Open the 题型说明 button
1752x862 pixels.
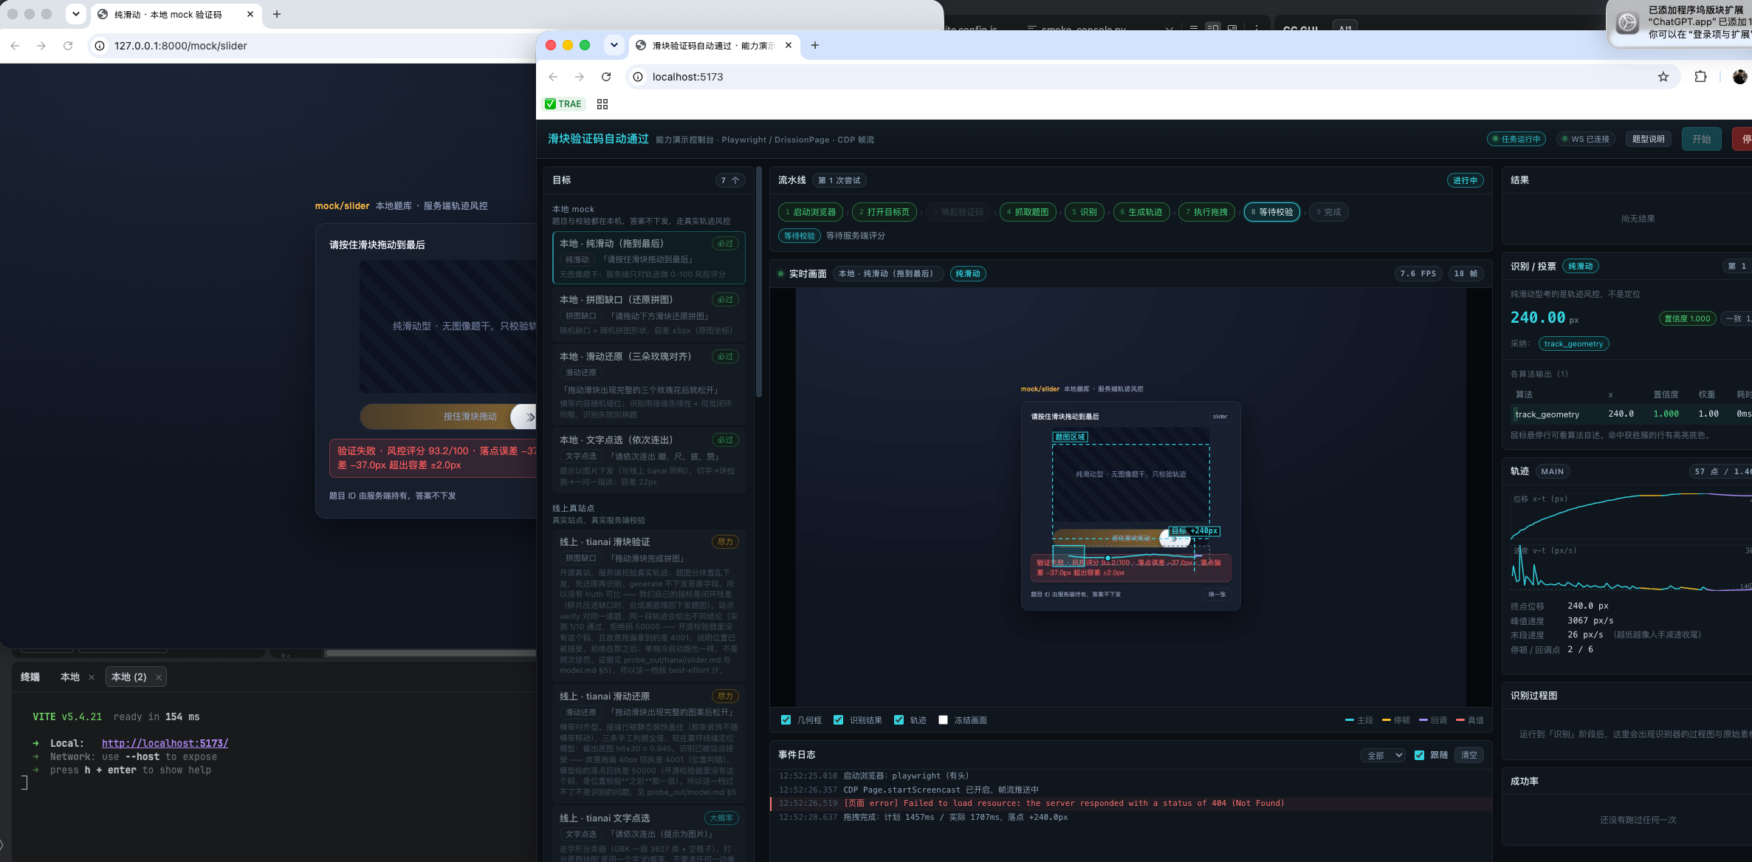pyautogui.click(x=1648, y=139)
